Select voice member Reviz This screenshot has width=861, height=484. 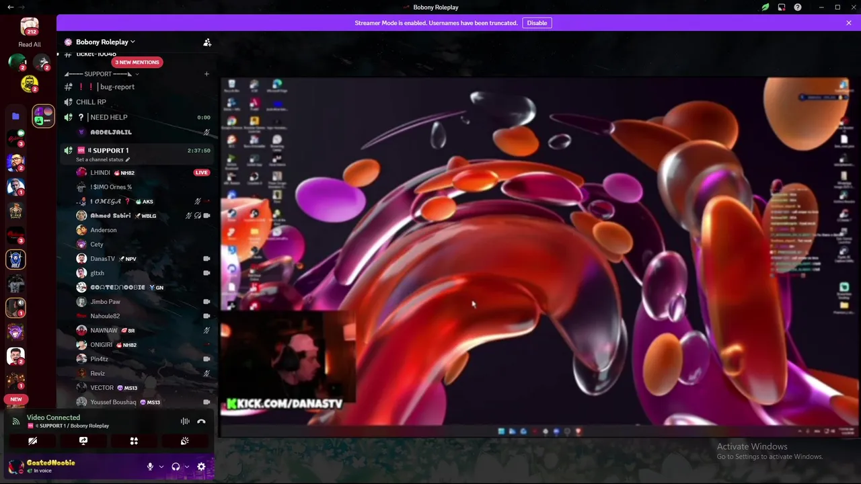click(x=143, y=373)
